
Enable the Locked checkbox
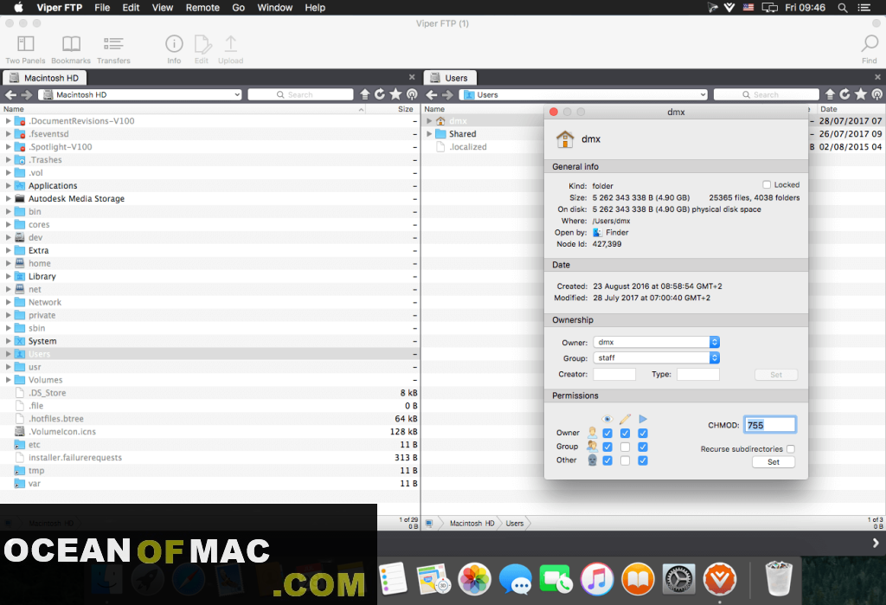coord(767,185)
